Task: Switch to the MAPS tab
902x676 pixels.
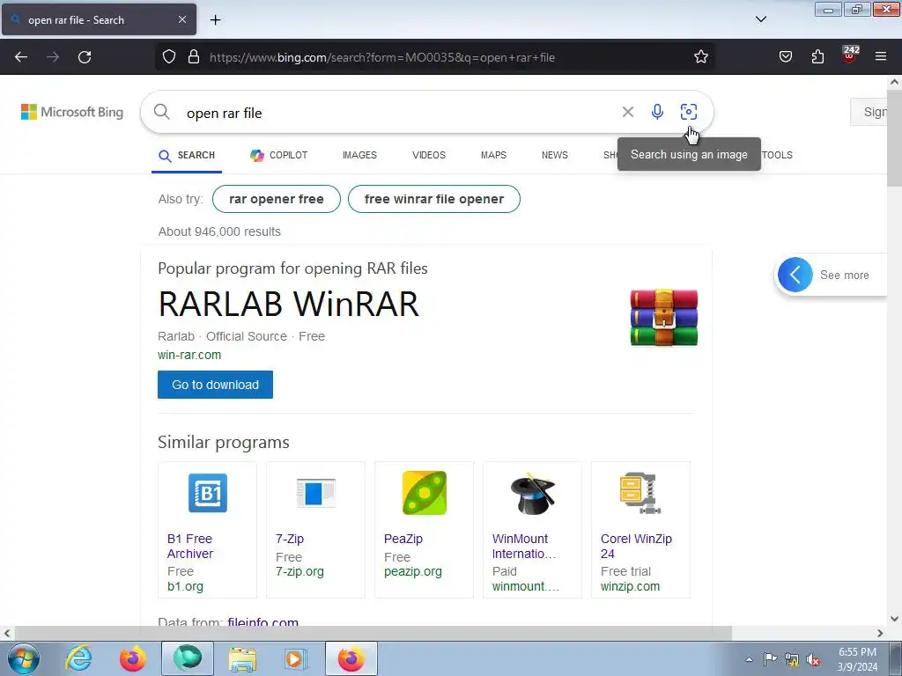Action: 493,155
